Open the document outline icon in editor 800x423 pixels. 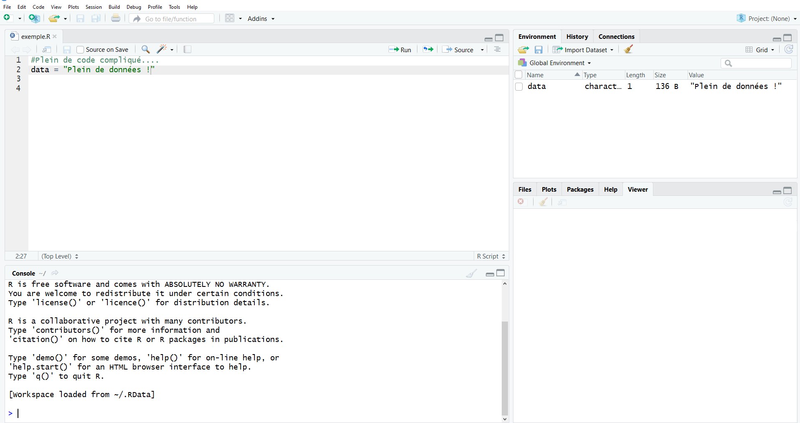pyautogui.click(x=497, y=49)
